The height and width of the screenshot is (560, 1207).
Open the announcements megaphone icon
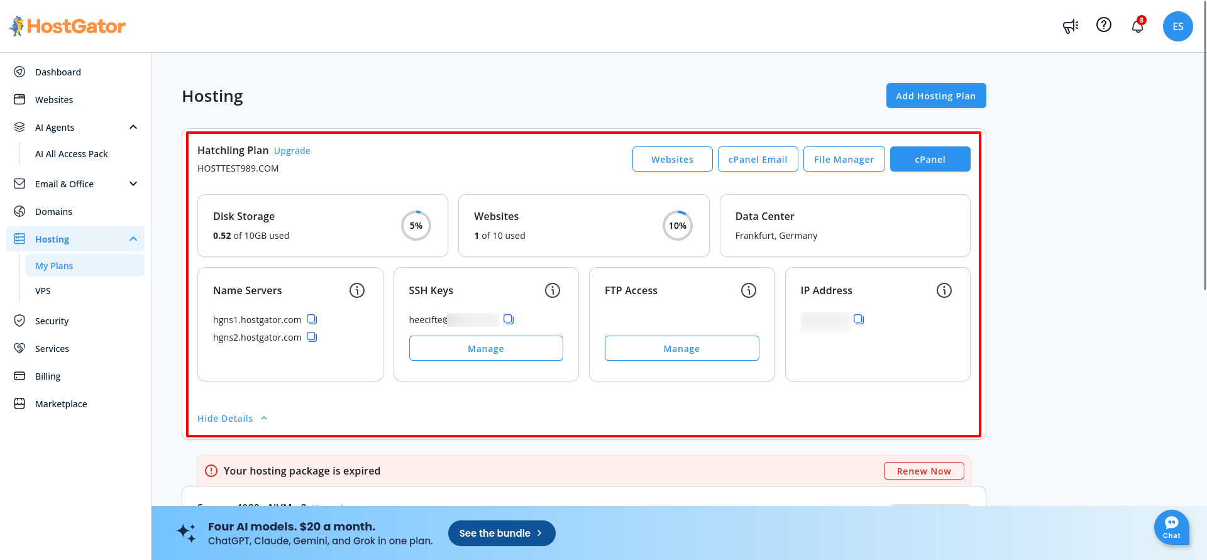1071,26
